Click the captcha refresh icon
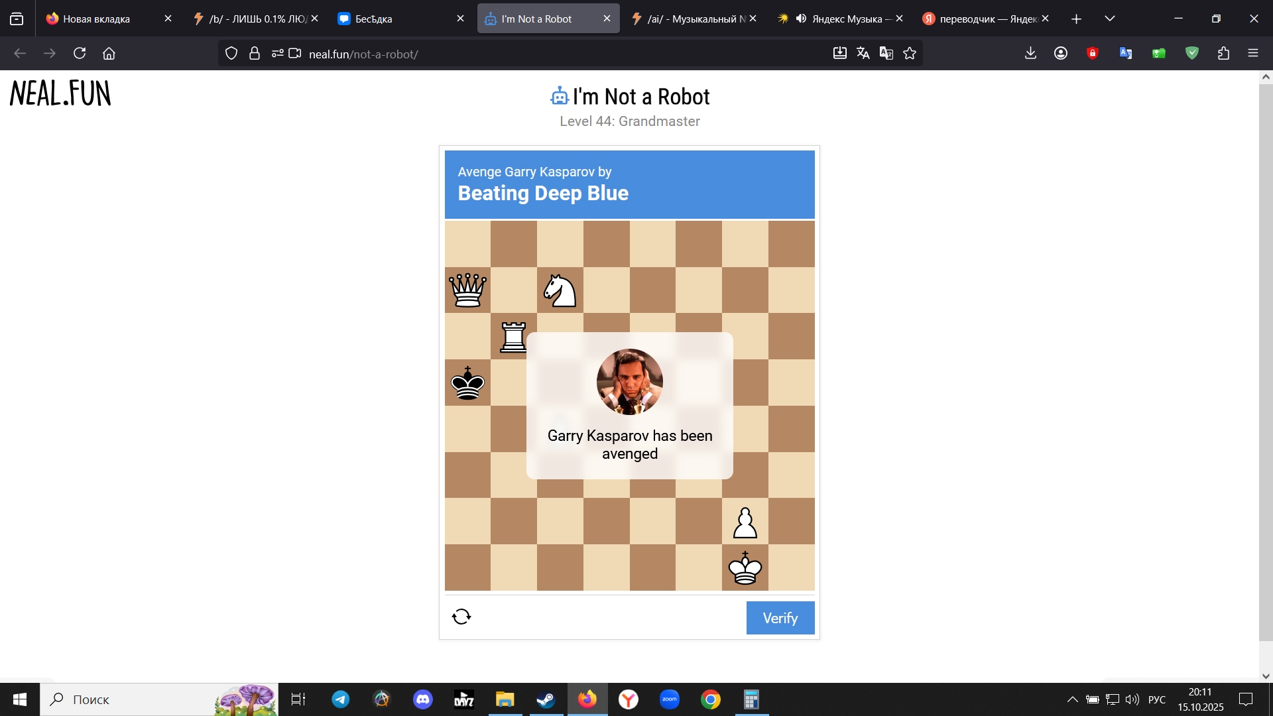This screenshot has height=716, width=1273. pos(461,617)
